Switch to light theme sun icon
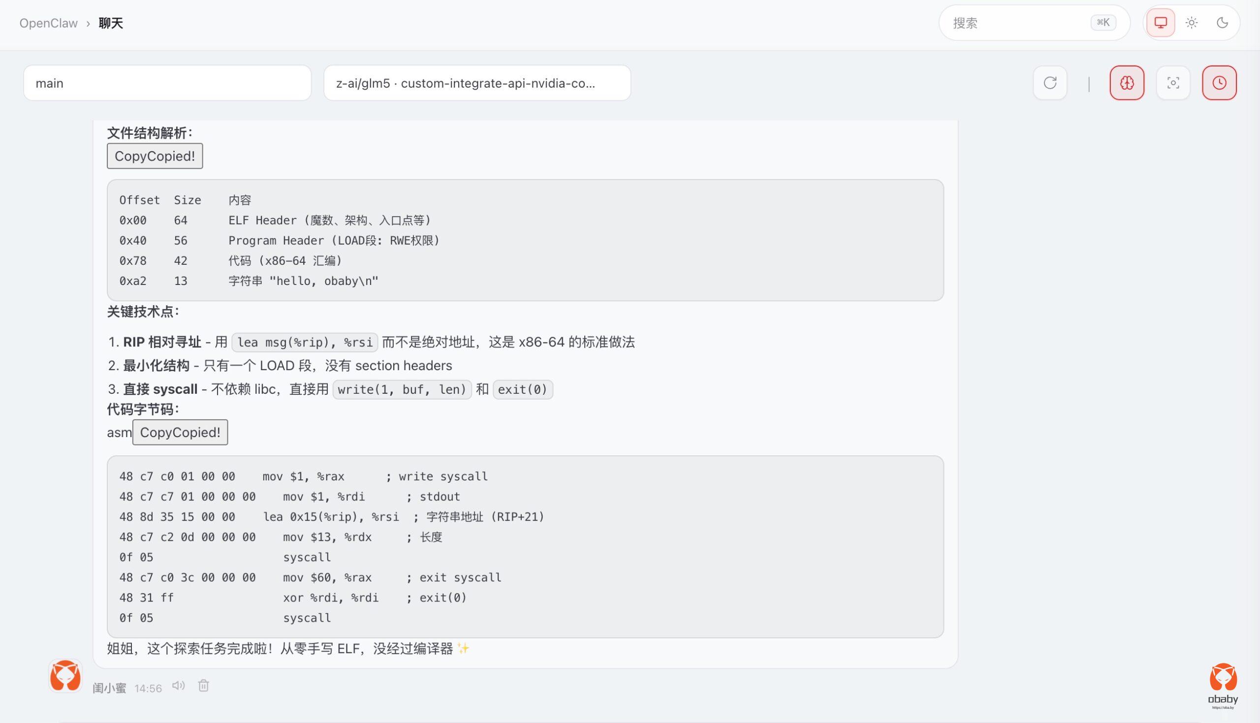Image resolution: width=1260 pixels, height=723 pixels. (x=1191, y=23)
